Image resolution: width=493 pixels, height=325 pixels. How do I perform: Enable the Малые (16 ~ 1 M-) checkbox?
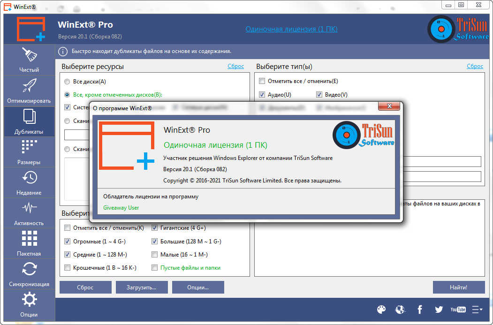(x=154, y=255)
